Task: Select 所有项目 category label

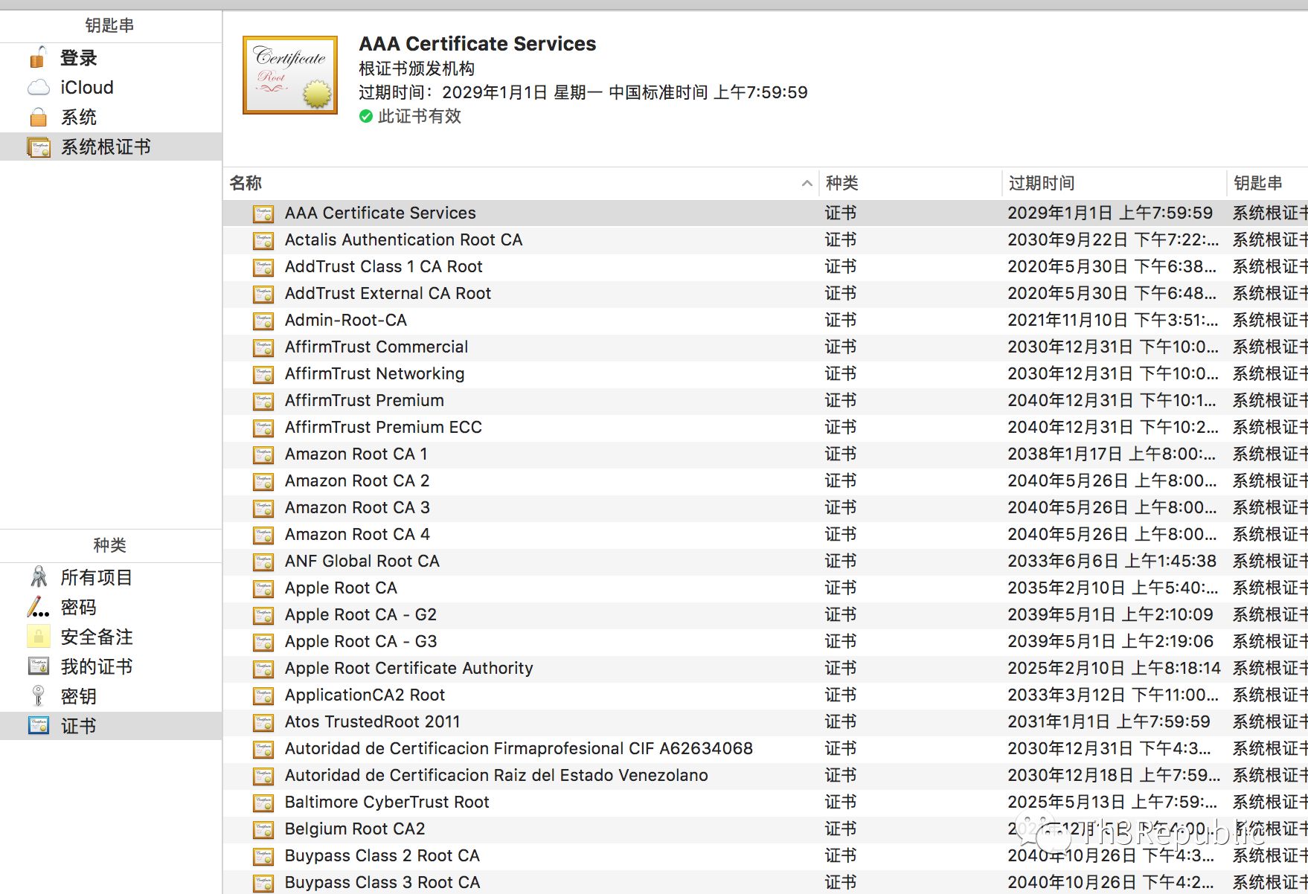Action: [x=97, y=577]
